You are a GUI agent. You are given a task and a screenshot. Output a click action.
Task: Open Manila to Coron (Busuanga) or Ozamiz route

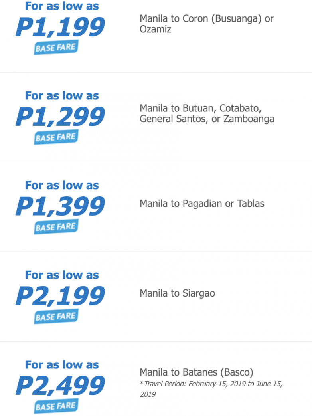click(206, 24)
